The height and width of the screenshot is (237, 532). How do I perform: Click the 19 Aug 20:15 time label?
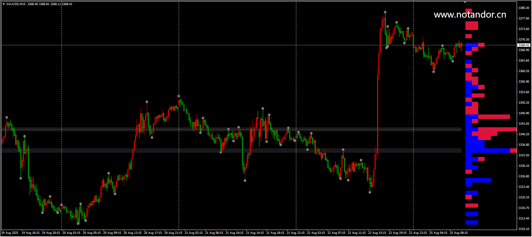point(51,233)
